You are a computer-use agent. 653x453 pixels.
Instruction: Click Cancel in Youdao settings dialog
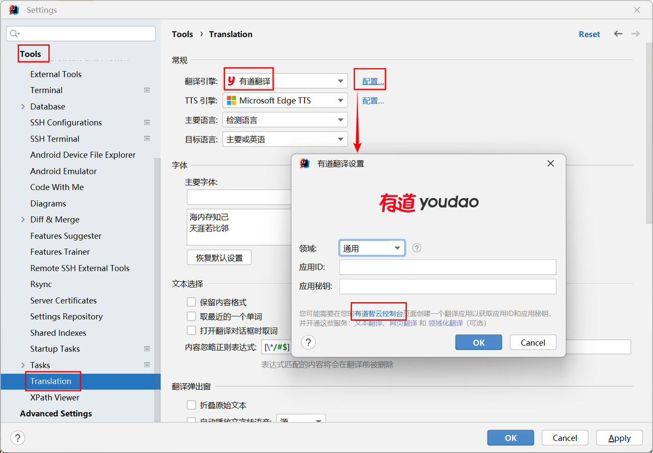[533, 342]
